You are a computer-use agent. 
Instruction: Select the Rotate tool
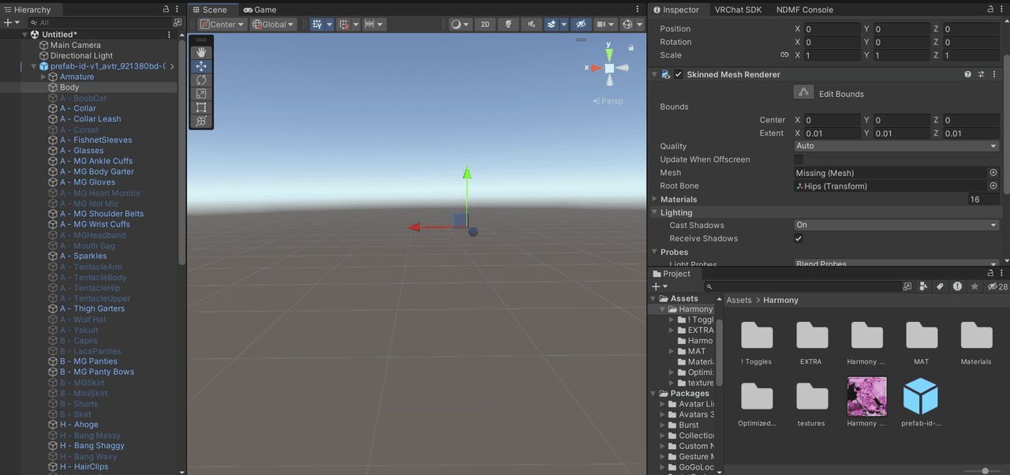click(201, 80)
